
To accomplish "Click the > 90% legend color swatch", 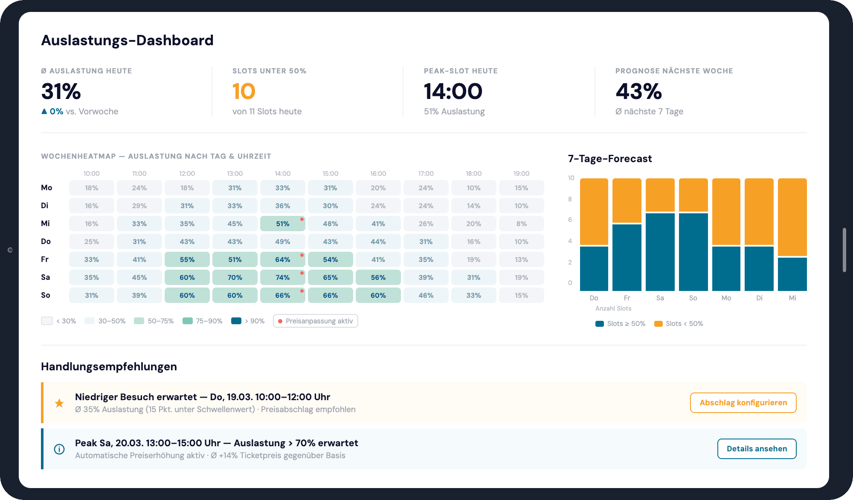I will (x=236, y=321).
